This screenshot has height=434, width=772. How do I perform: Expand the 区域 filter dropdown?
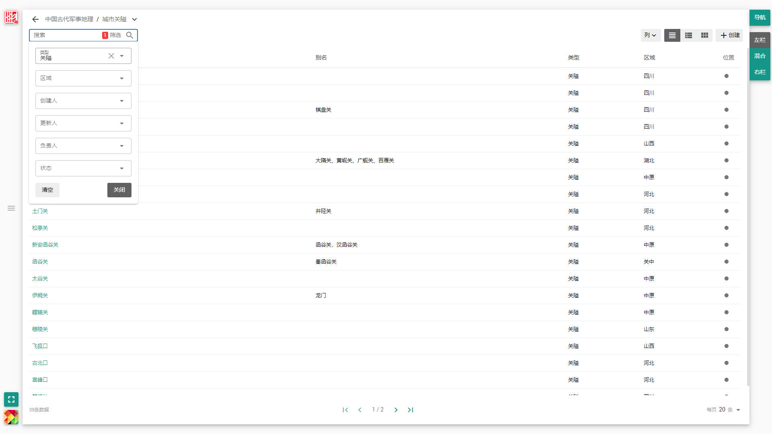[121, 78]
